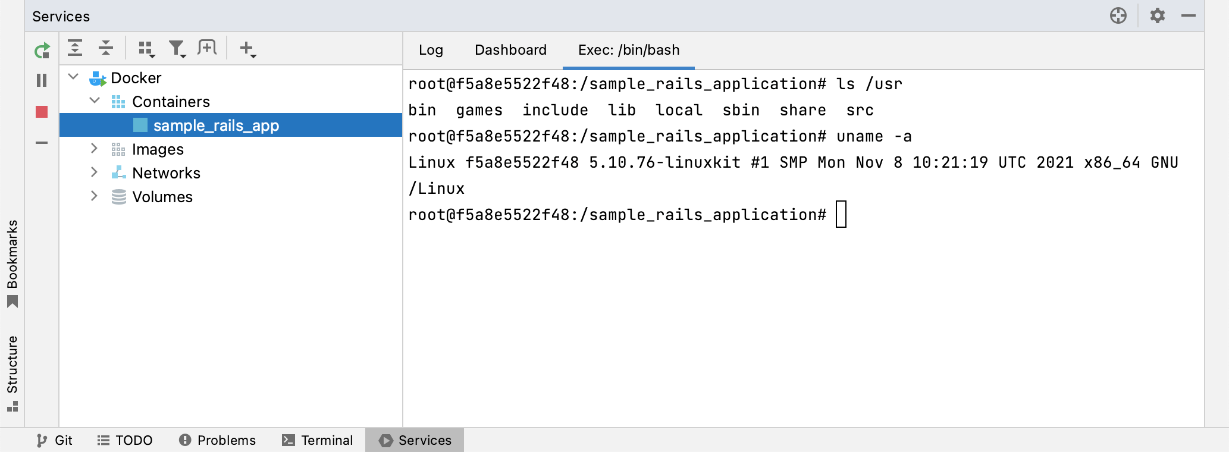Expand all nodes in the services tree
The image size is (1229, 452).
(76, 48)
